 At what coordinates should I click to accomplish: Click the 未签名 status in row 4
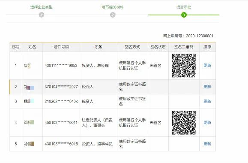pos(155,122)
